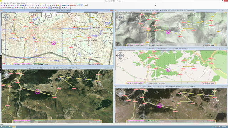The width and height of the screenshot is (228, 128).
Task: Launch Internet Explorer from the taskbar
Action: click(x=6, y=127)
